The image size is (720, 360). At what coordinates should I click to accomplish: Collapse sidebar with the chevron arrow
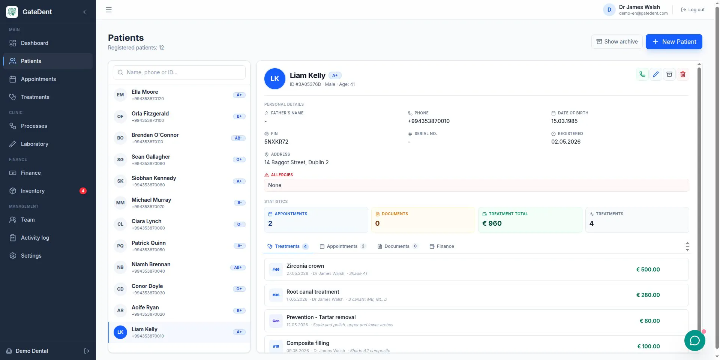[x=84, y=12]
